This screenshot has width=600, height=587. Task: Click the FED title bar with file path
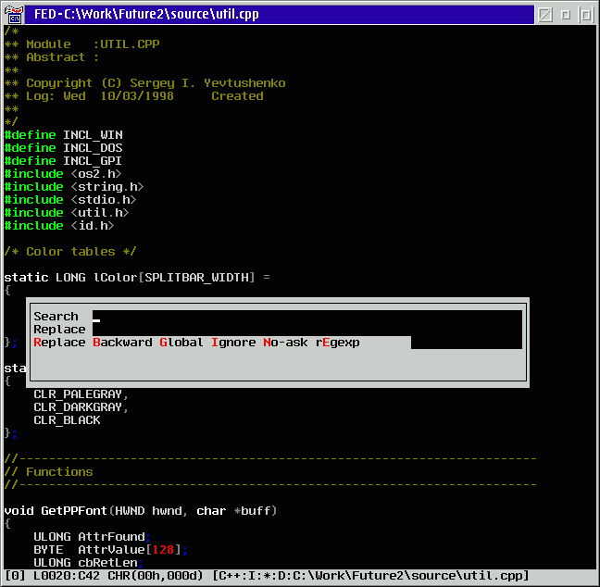280,15
